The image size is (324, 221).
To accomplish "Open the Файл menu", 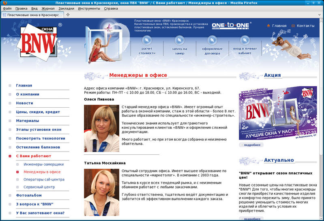I will coord(7,9).
